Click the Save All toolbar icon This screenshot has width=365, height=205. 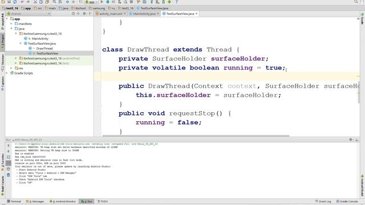[9, 2]
